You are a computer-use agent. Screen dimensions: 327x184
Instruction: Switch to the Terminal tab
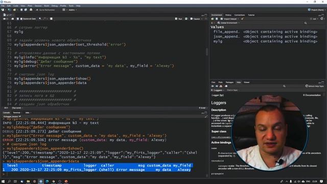click(17, 112)
